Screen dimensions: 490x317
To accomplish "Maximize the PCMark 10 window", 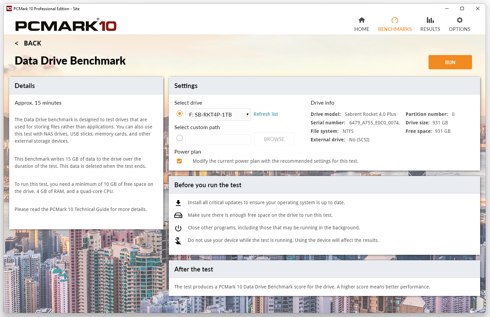I will (462, 8).
